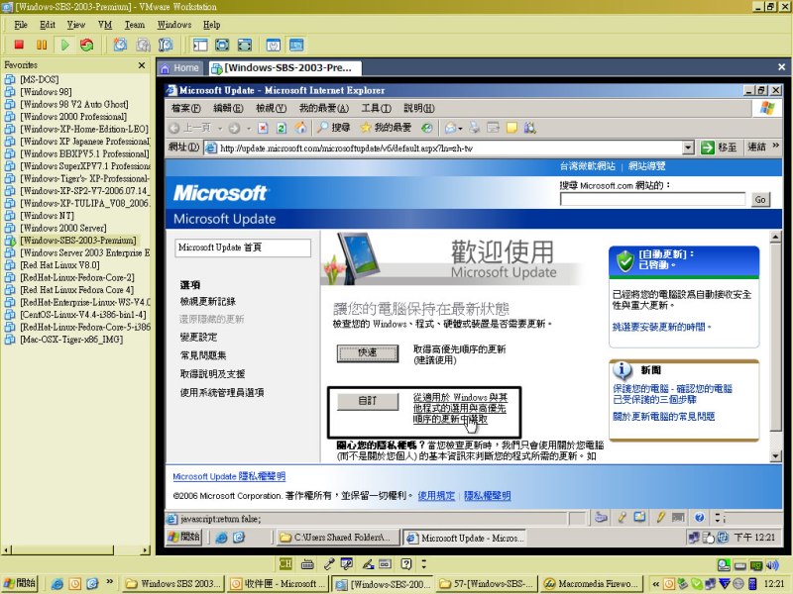Screen dimensions: 793x594
Task: Select [Windows 98] in Favorites list
Action: pyautogui.click(x=46, y=92)
